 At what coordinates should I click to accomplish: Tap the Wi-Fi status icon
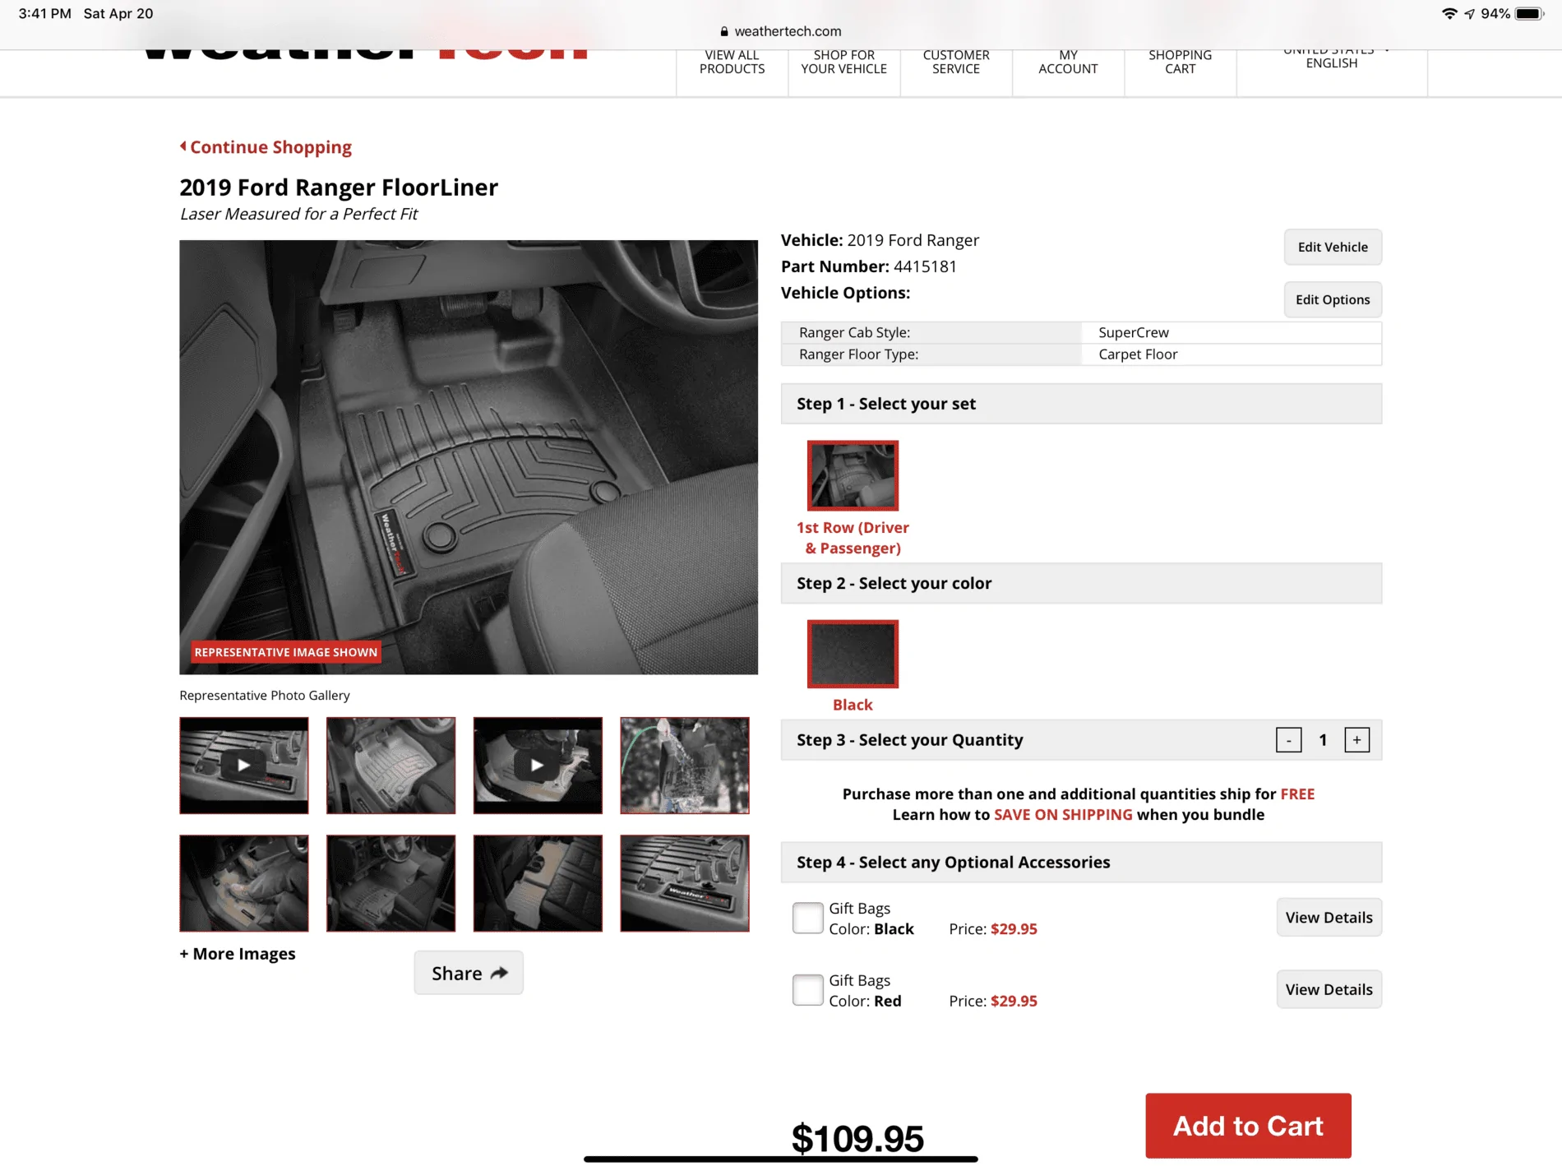1449,14
